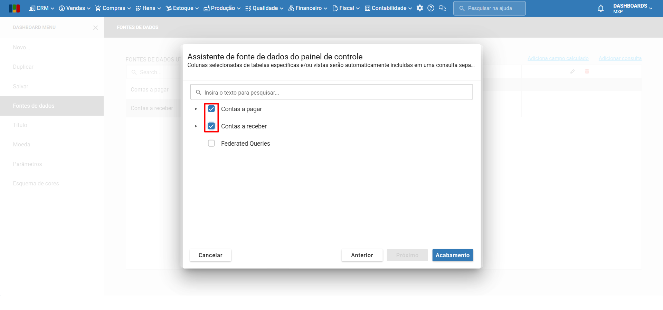Open the Financeiro dropdown menu
663x310 pixels.
click(x=308, y=8)
